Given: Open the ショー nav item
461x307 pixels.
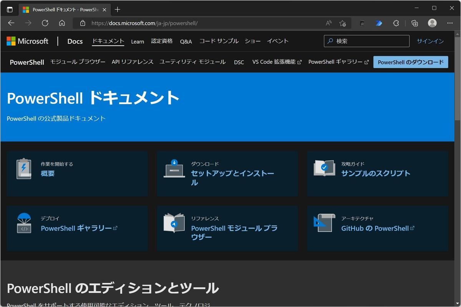Looking at the screenshot, I should tap(252, 41).
